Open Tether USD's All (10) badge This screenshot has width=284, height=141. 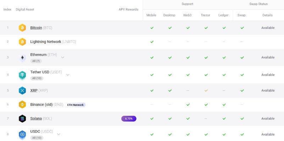37,78
